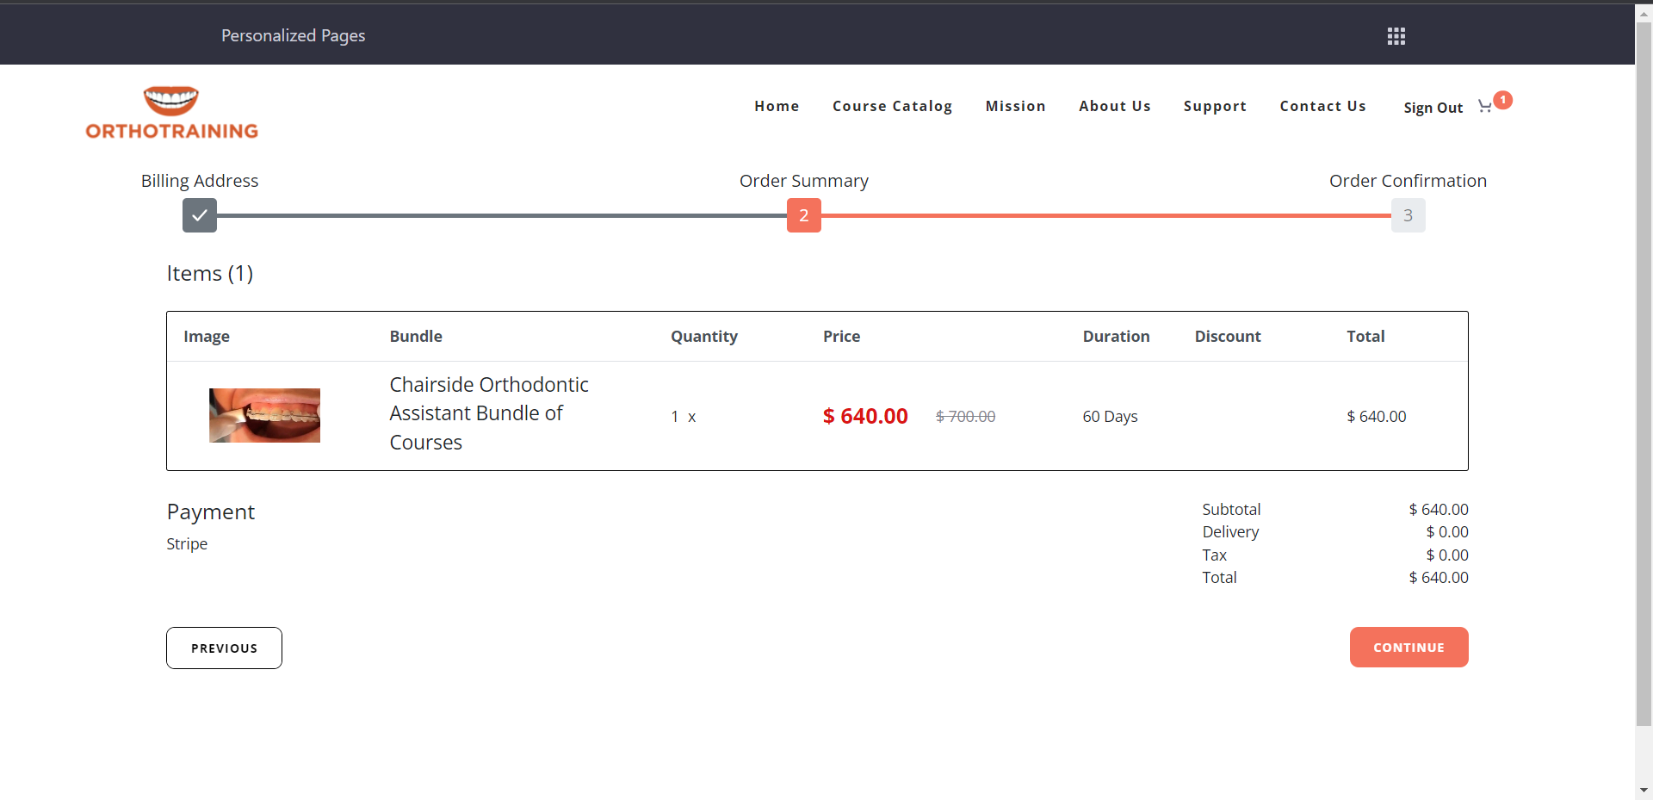Open Chairside Orthodontic Assistant Bundle title
The width and height of the screenshot is (1653, 800).
click(488, 413)
